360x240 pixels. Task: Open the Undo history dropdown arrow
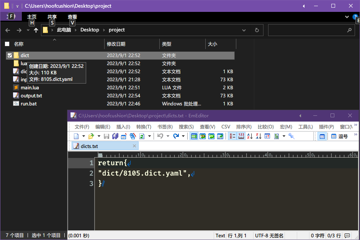[x=168, y=136]
